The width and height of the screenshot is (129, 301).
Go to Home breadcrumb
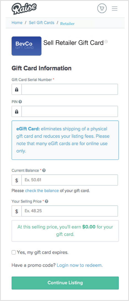17,23
